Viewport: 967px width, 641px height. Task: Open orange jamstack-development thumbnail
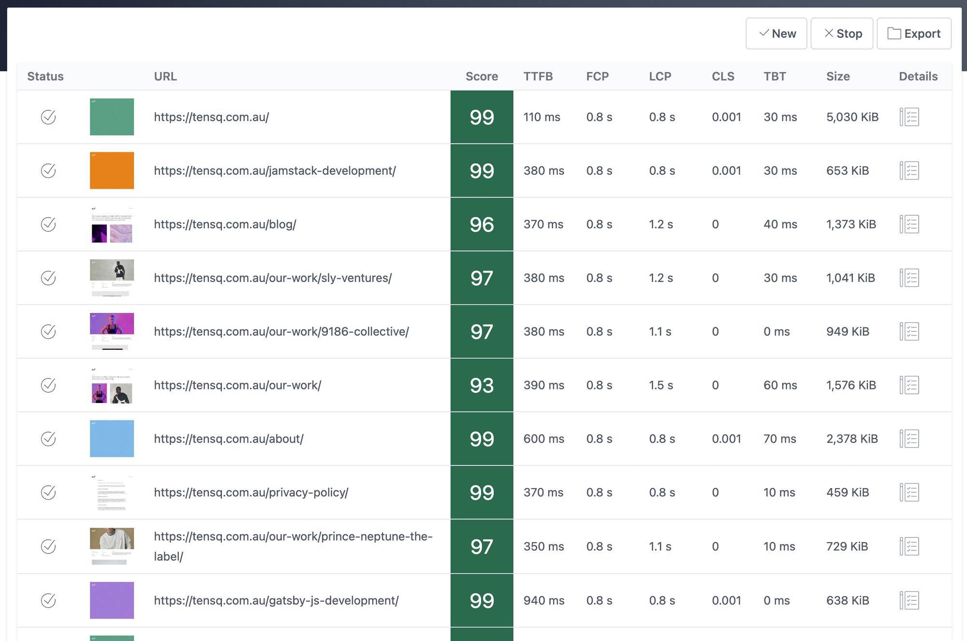click(x=112, y=171)
